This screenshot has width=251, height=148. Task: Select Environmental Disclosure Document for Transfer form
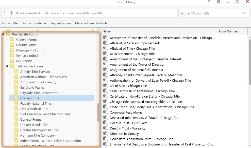(162, 144)
